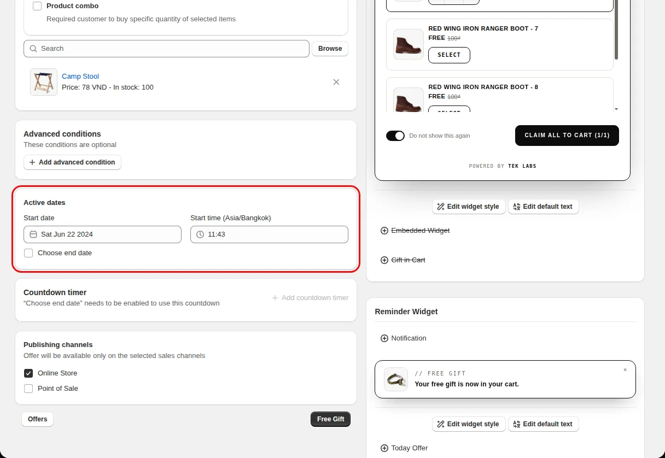Viewport: 665px width, 458px height.
Task: Select Red Wing Iron Ranger Boot - 7
Action: tap(449, 55)
